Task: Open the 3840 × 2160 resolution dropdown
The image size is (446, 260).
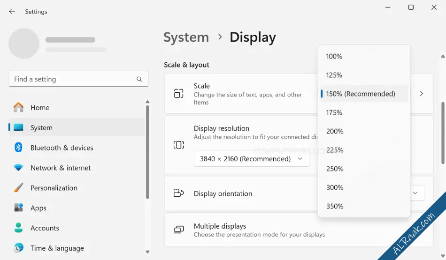Action: (252, 159)
